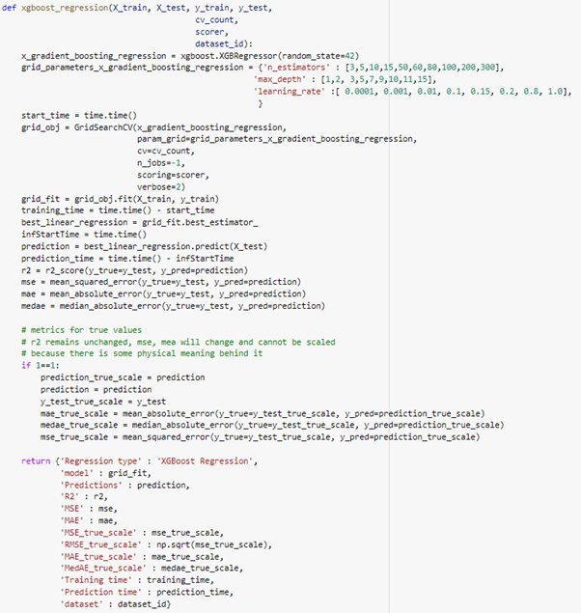Click the 'dataset' : dataset_id} entry
581x613 pixels.
[x=115, y=604]
